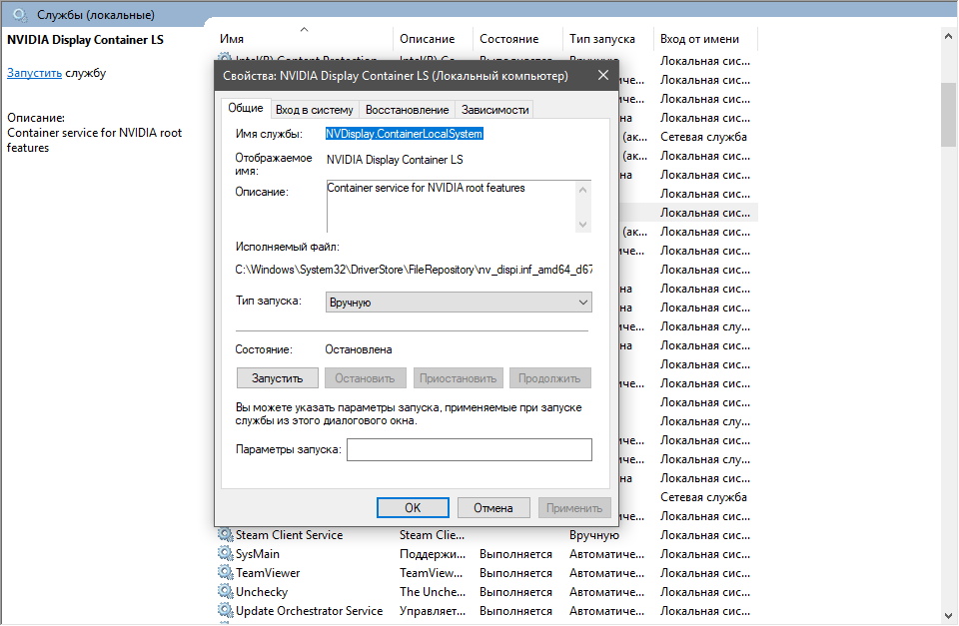Click the Запустить button in dialog
Screen dimensions: 959x626
point(277,378)
